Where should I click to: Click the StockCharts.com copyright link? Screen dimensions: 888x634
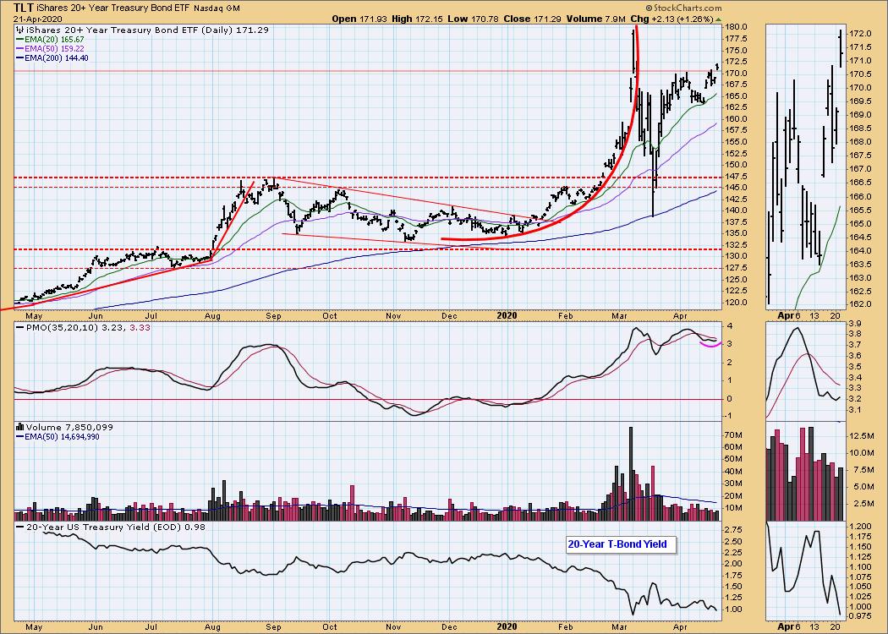point(685,8)
